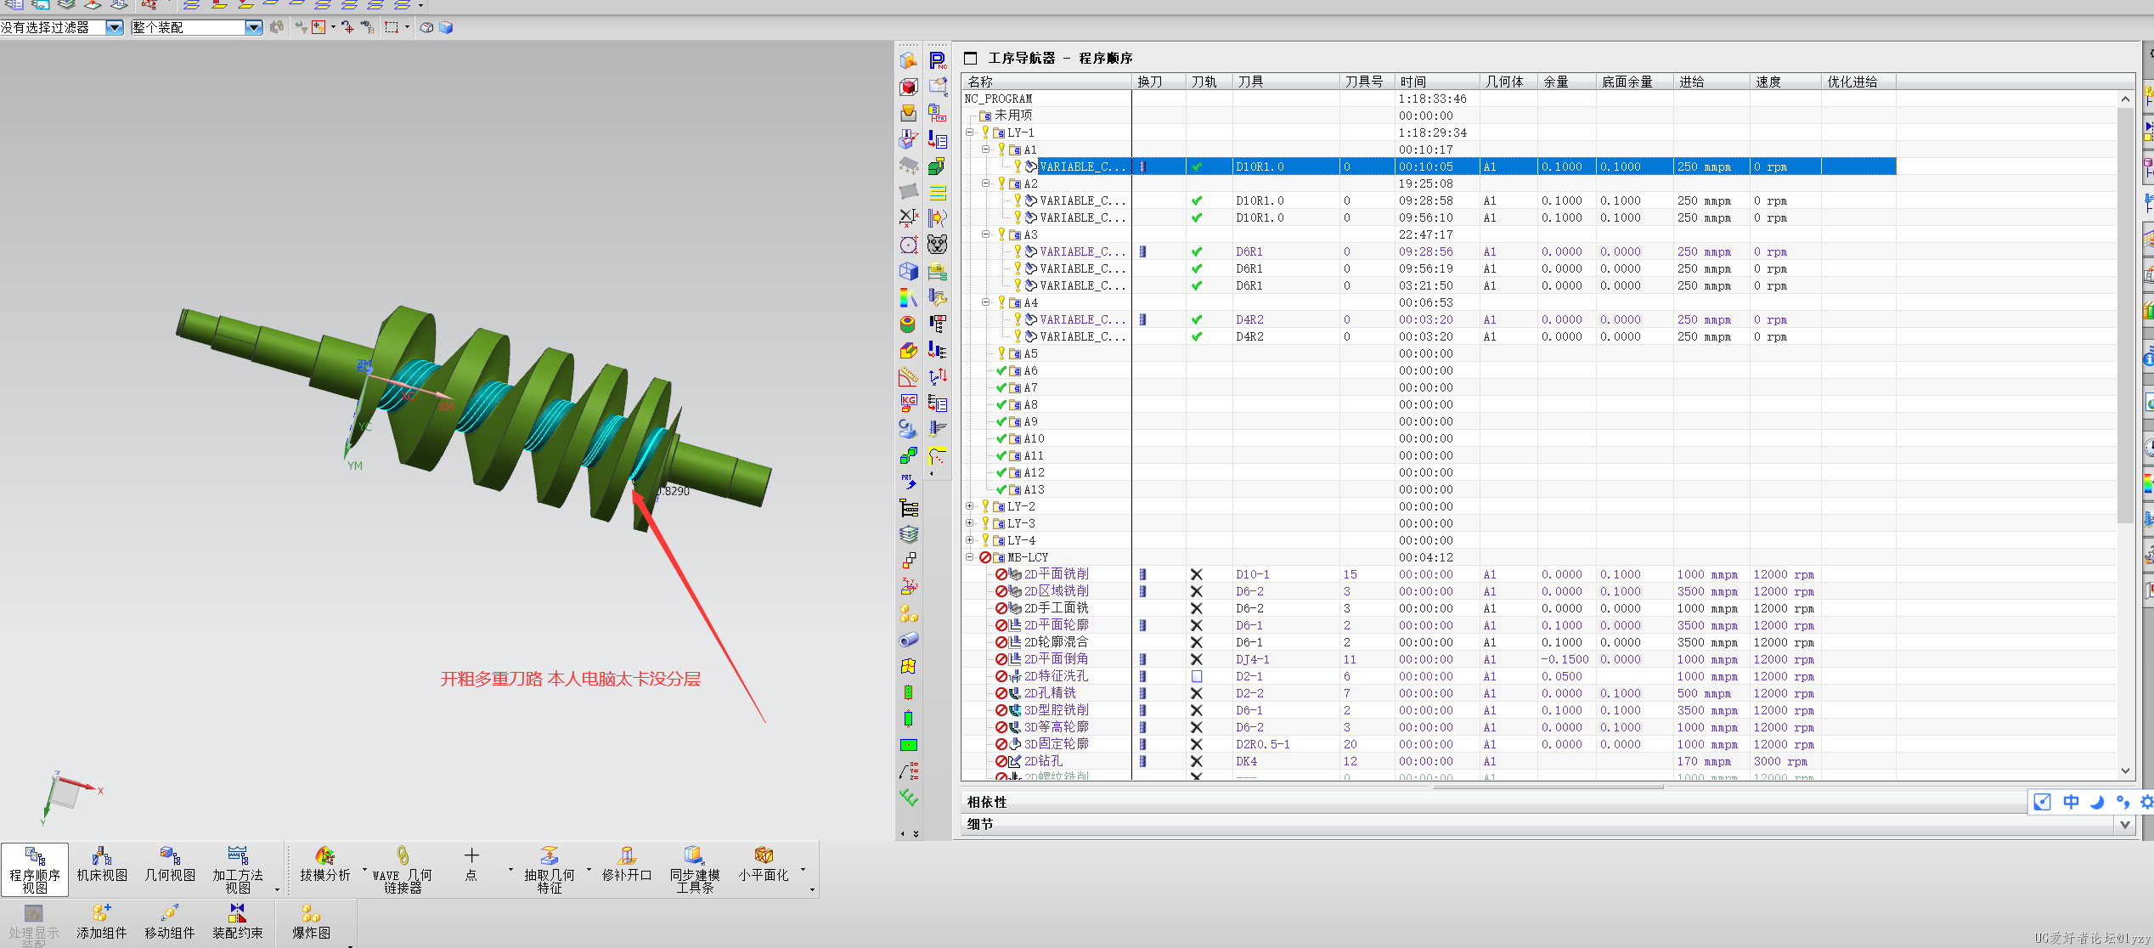Start 拔模分析 draft analysis
The width and height of the screenshot is (2154, 948).
tap(325, 866)
